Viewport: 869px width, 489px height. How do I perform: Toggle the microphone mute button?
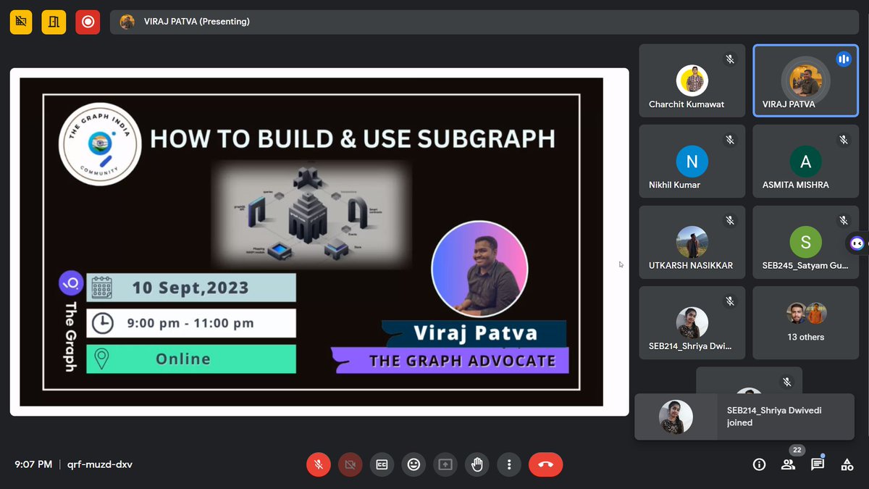click(x=319, y=464)
